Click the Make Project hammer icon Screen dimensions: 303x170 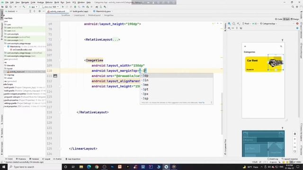coord(24,7)
